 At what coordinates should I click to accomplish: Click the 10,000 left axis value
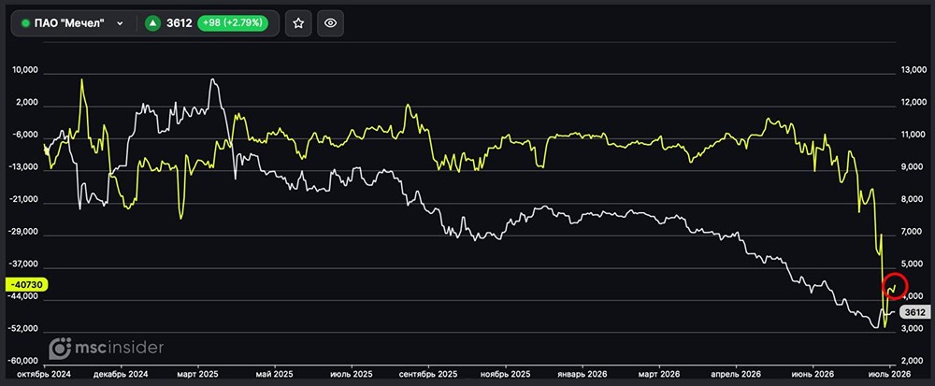(24, 70)
